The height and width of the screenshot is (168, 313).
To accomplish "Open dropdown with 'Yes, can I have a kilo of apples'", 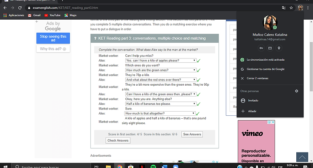I will click(x=161, y=61).
